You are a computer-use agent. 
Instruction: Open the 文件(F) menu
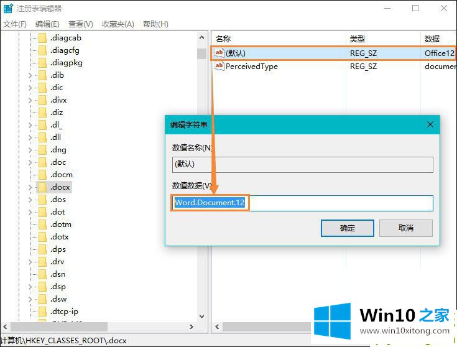[x=15, y=24]
